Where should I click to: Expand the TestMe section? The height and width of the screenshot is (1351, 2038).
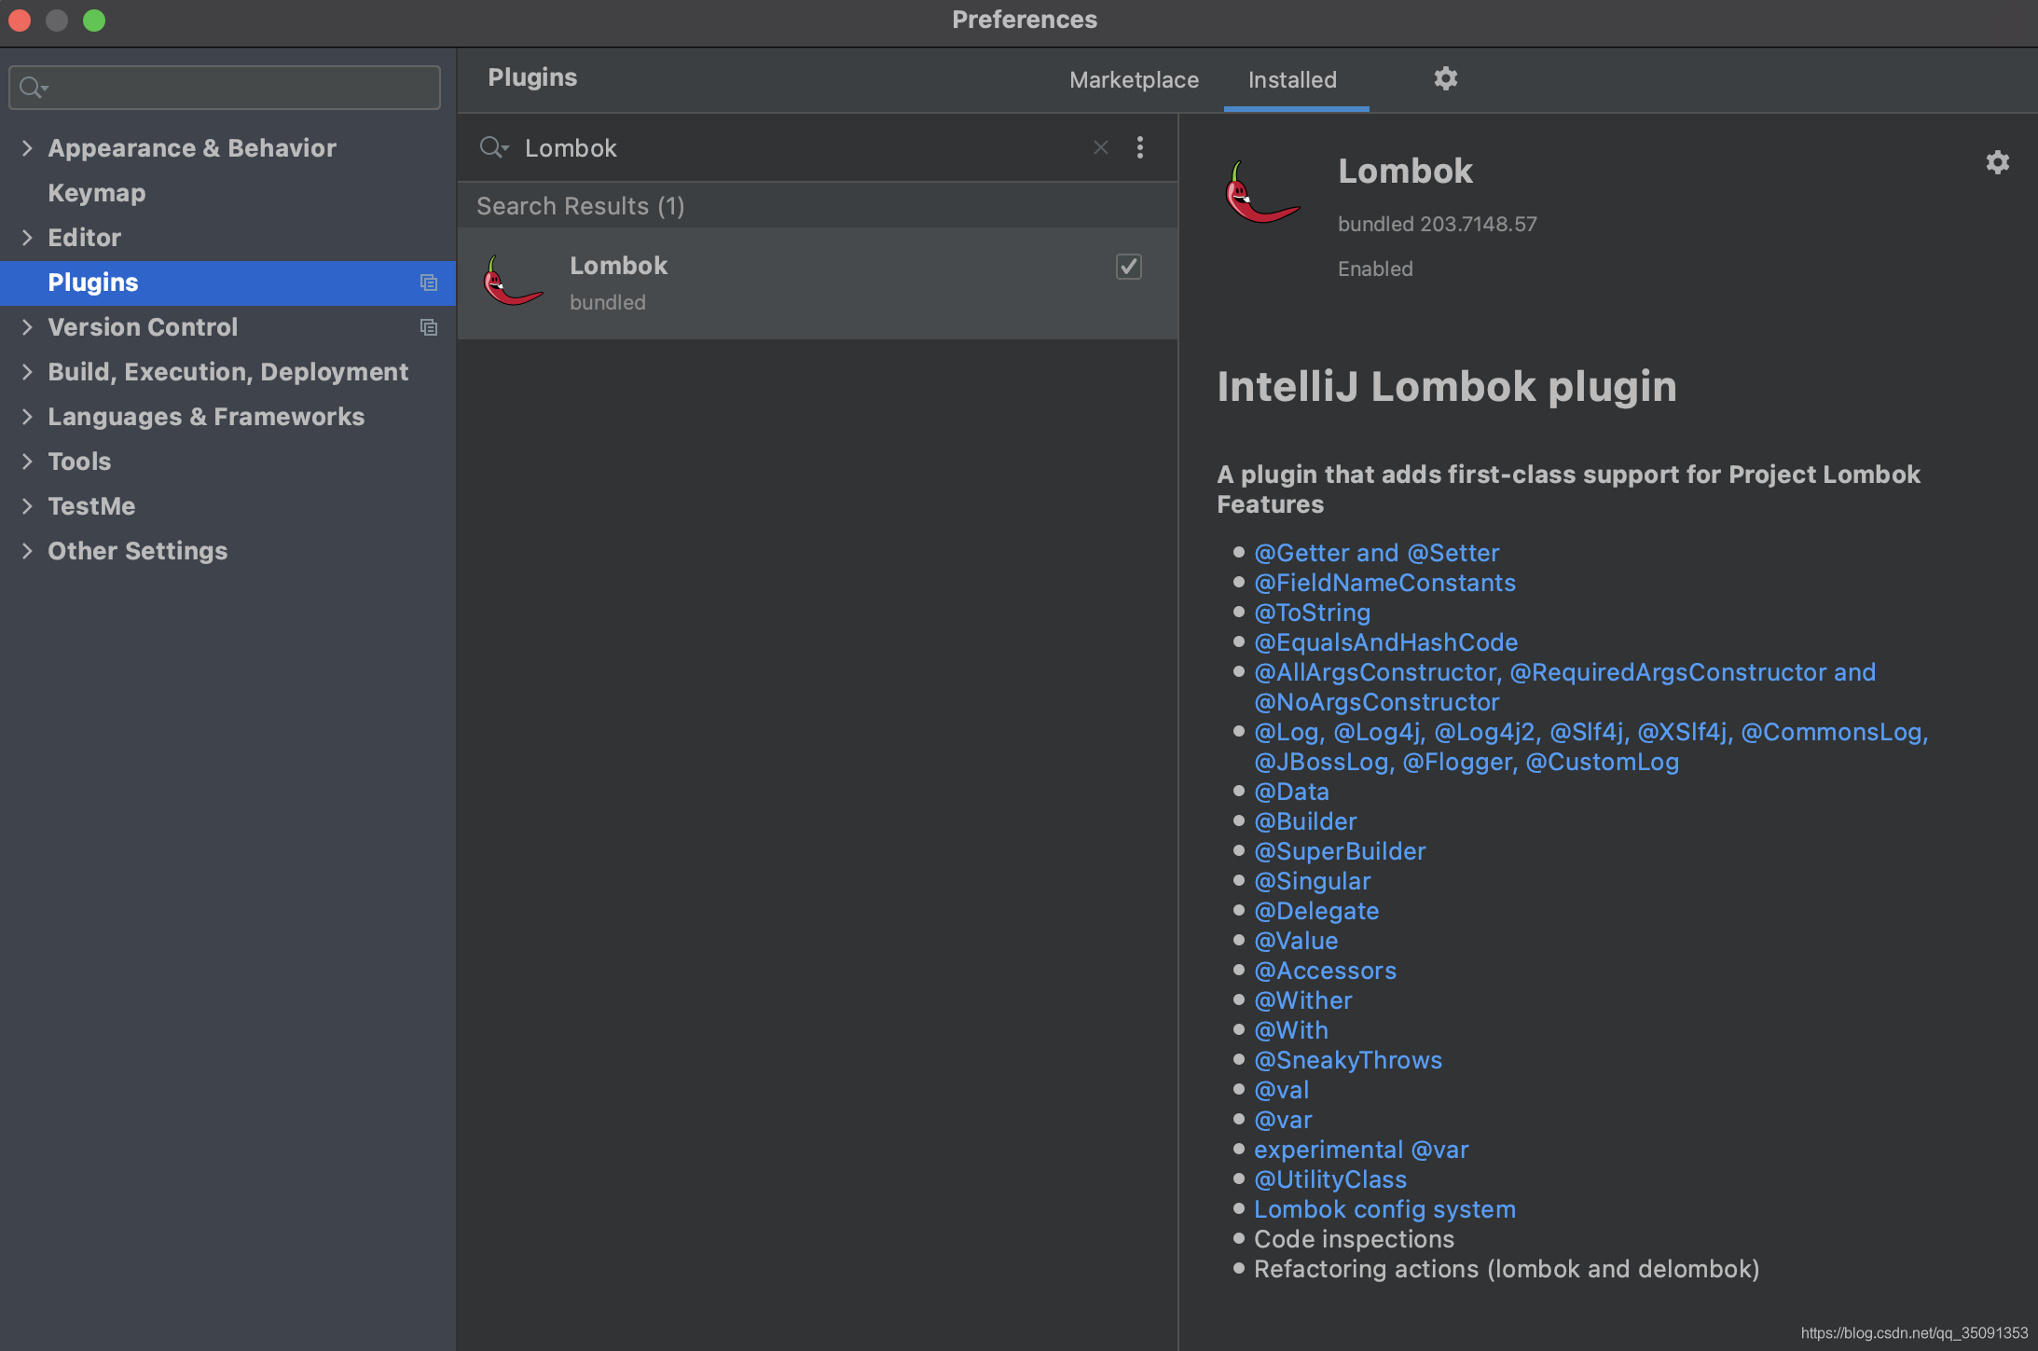(x=26, y=505)
